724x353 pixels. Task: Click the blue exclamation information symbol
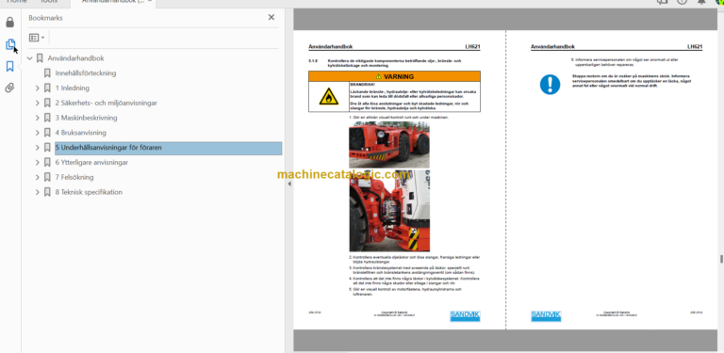(x=550, y=85)
